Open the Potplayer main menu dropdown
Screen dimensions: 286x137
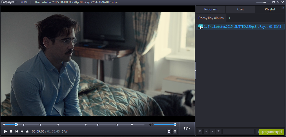click(9, 2)
